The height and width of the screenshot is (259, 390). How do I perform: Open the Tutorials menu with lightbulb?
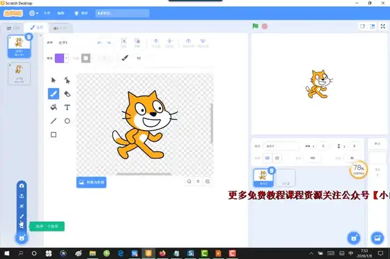point(81,13)
